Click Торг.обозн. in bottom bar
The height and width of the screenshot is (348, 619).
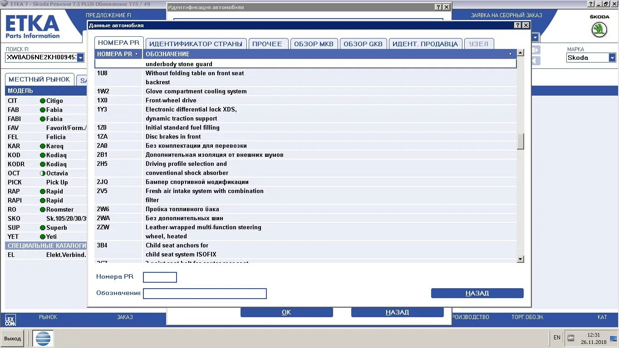(x=528, y=317)
